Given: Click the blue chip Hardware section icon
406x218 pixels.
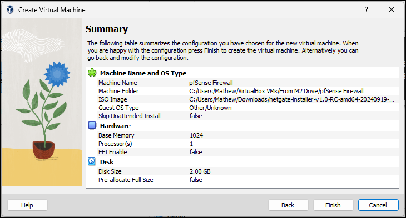Looking at the screenshot, I should [92, 125].
